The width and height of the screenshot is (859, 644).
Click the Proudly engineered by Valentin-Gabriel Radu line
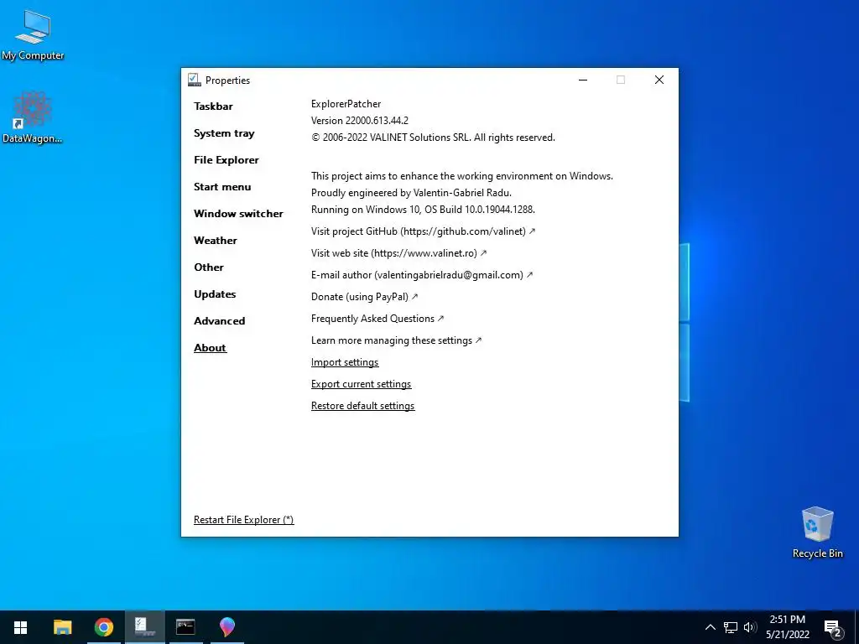click(411, 193)
